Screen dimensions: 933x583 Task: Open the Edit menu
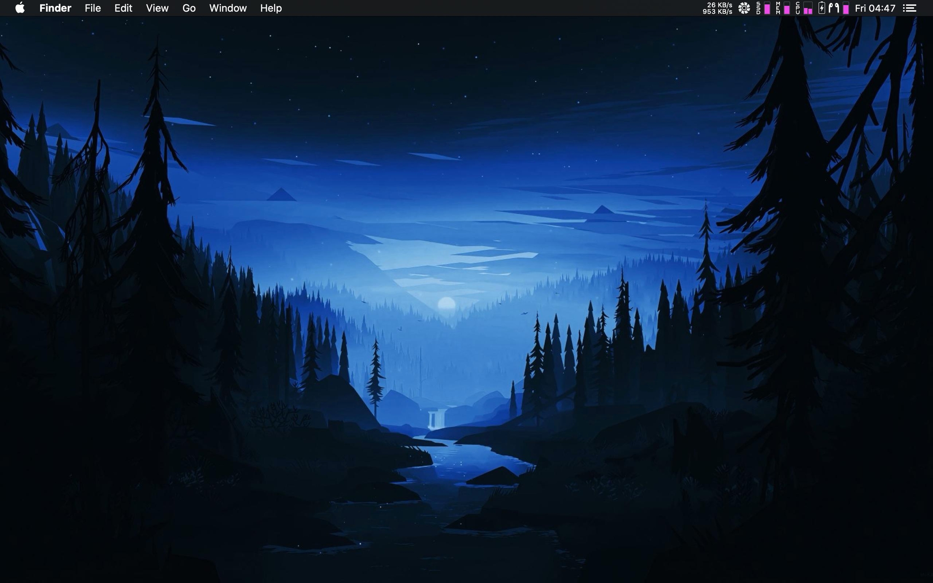[x=123, y=8]
